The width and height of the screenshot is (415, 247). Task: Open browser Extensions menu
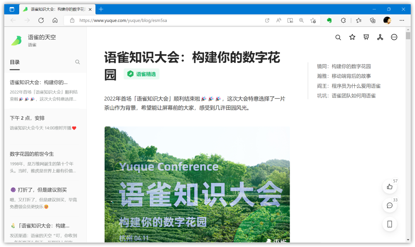343,20
